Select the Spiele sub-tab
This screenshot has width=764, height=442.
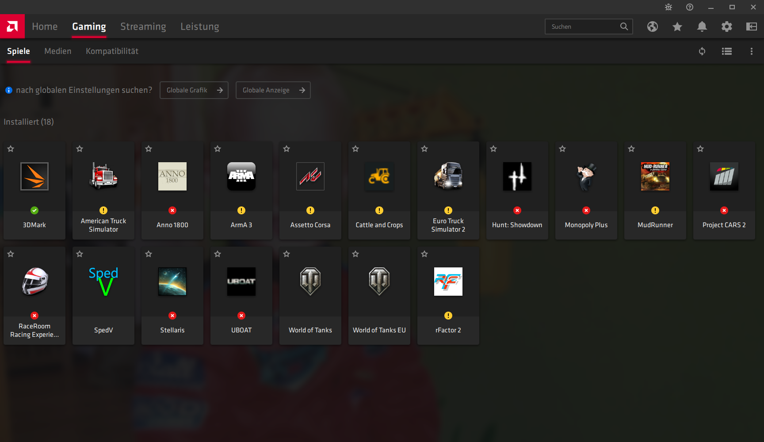[19, 51]
